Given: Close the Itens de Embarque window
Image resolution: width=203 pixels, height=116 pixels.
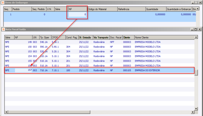Looking at the screenshot, I should [200, 3].
